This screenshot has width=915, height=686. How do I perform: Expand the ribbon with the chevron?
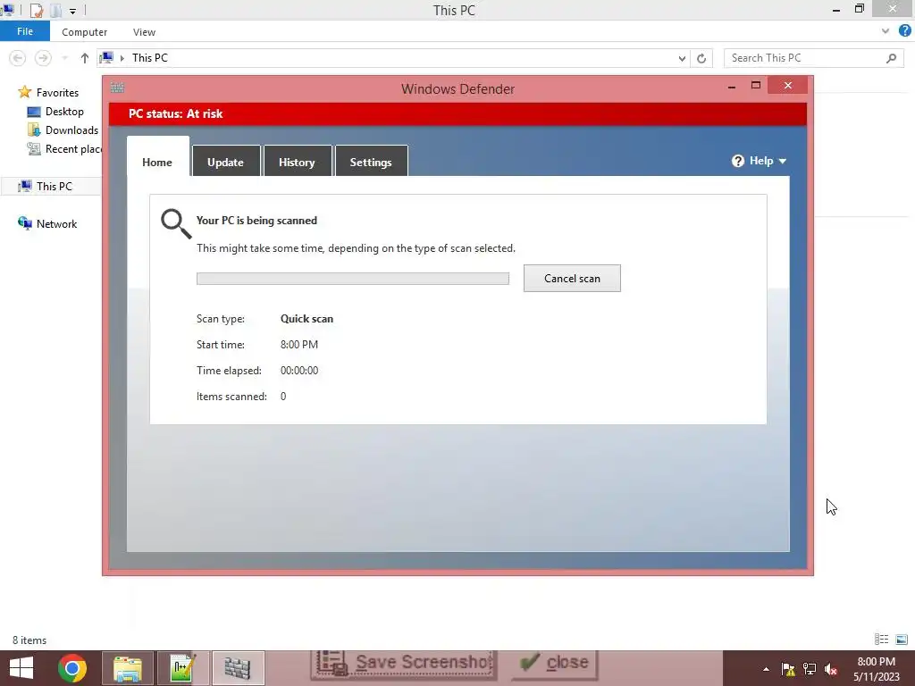point(886,31)
